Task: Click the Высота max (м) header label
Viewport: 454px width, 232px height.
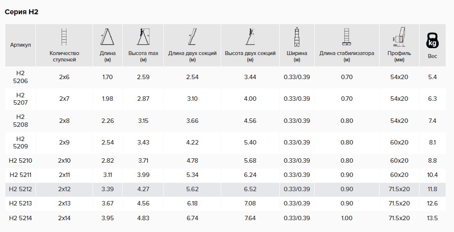Action: (143, 57)
